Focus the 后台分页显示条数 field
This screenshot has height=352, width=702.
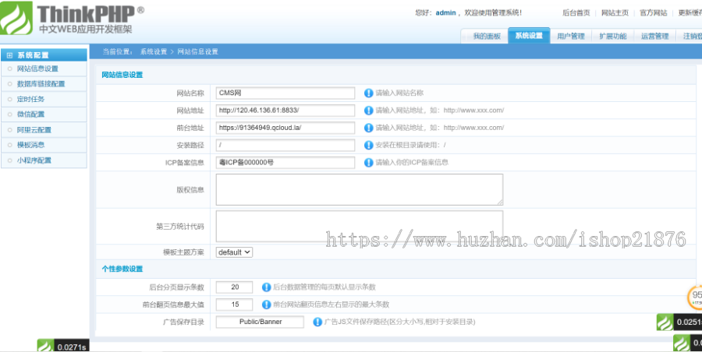click(234, 287)
